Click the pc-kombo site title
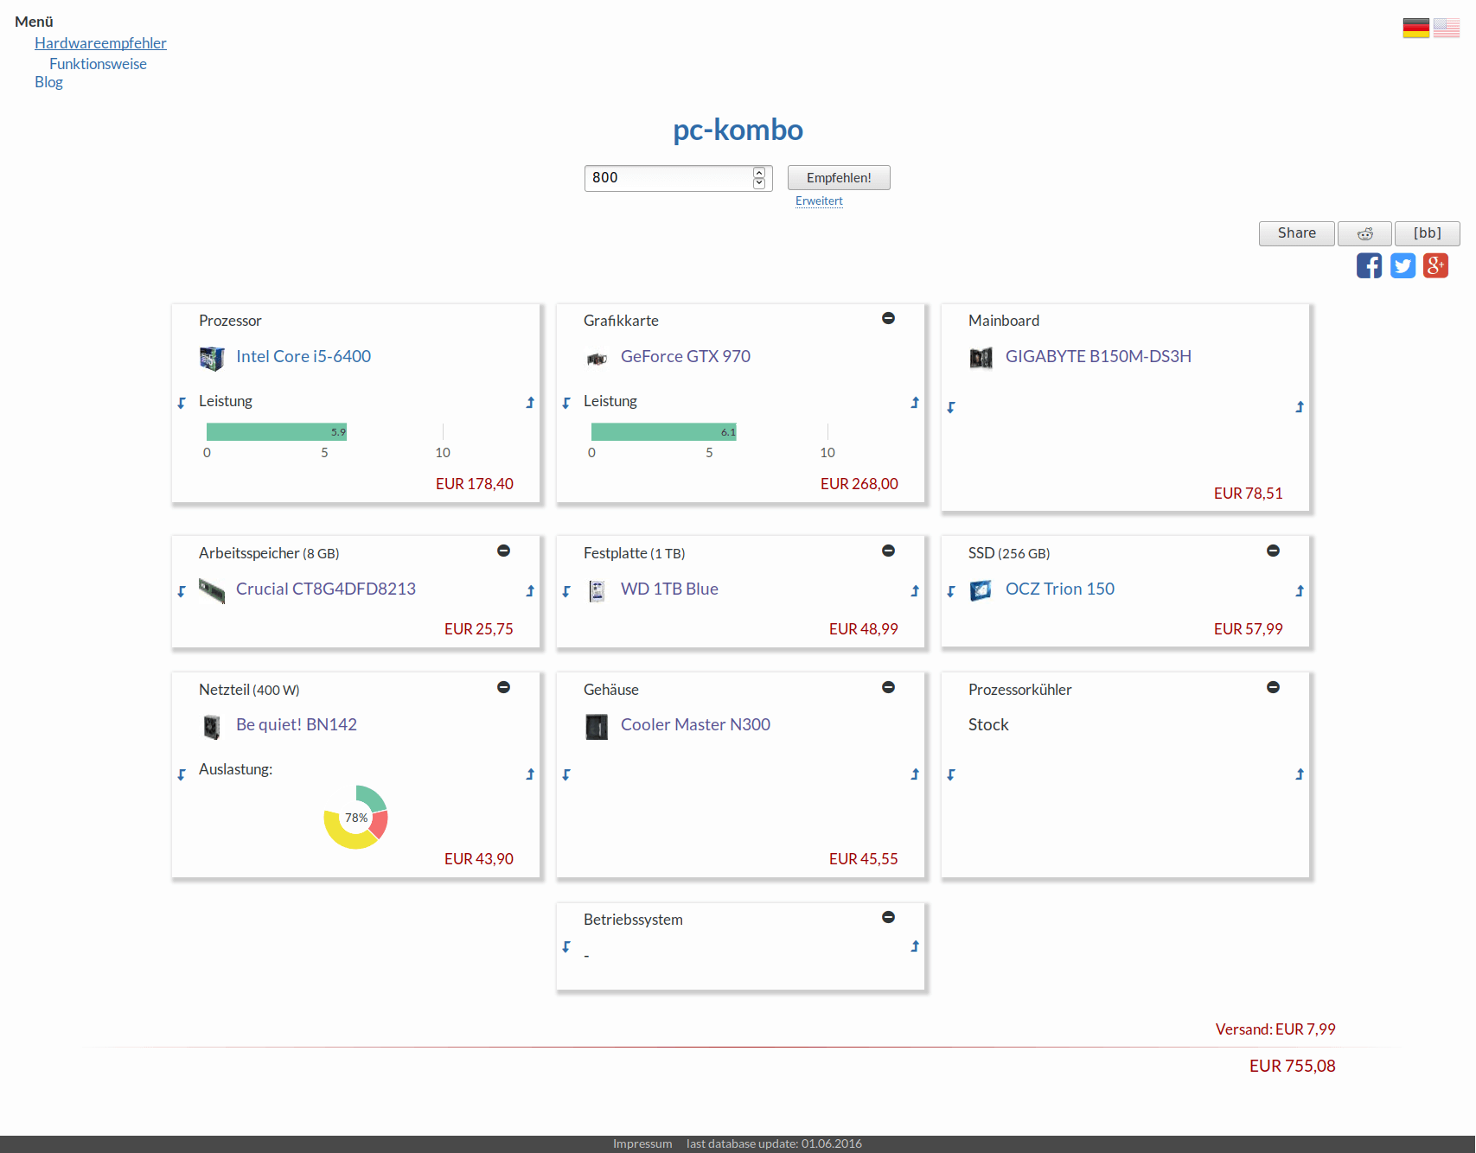Screen dimensions: 1476x1153 tap(738, 130)
